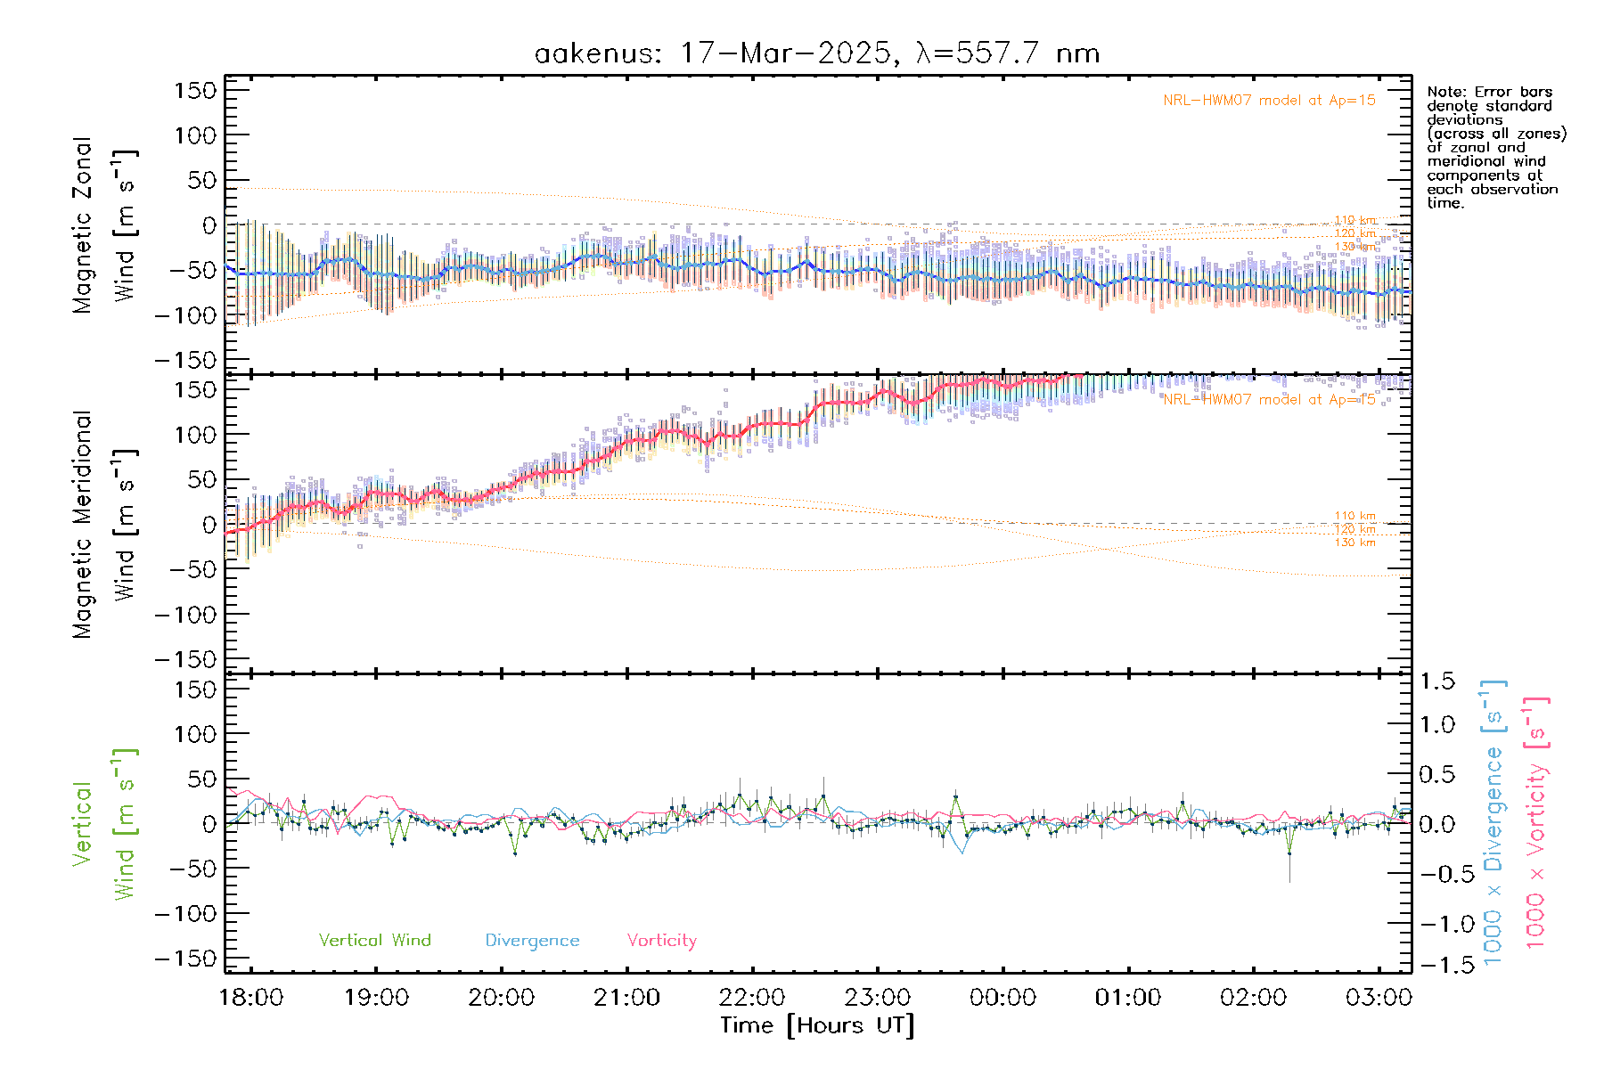Click the '1000 × Vorticity' right axis label
The width and height of the screenshot is (1604, 1069).
1536,822
